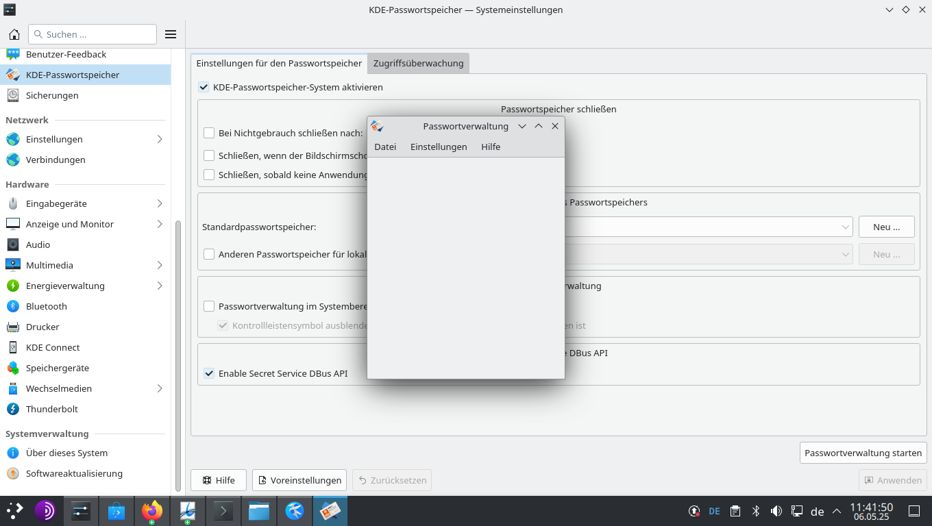Screen dimensions: 932x526
Task: Expand the Energieverwaltung sidebar entry
Action: coord(159,286)
